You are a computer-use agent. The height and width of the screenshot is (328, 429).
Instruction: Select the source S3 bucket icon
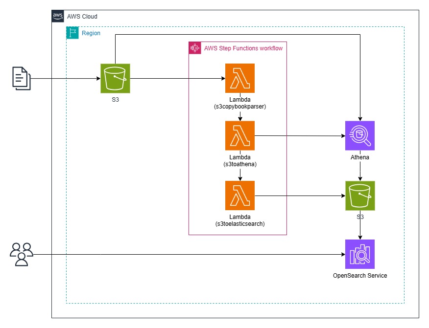tap(115, 78)
